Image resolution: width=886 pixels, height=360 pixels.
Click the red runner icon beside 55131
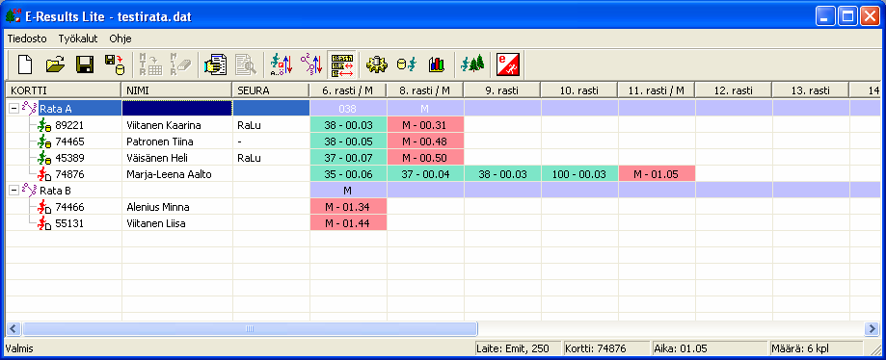(44, 223)
